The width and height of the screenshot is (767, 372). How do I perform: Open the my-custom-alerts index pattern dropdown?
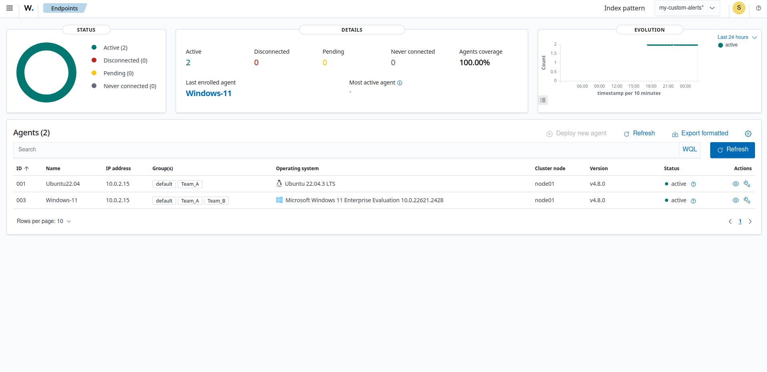click(x=687, y=8)
